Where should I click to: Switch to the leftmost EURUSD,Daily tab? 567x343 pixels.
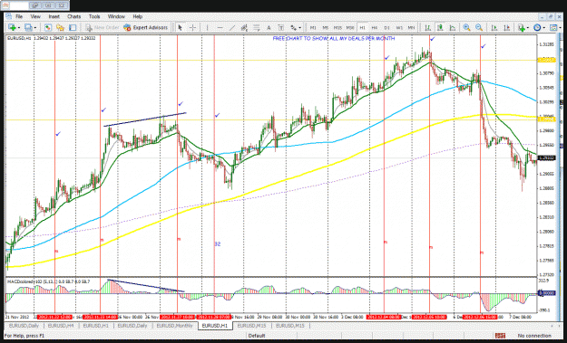click(x=24, y=326)
